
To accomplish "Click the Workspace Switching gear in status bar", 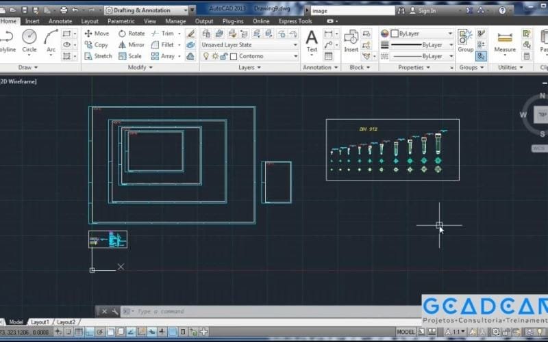I will (x=496, y=332).
